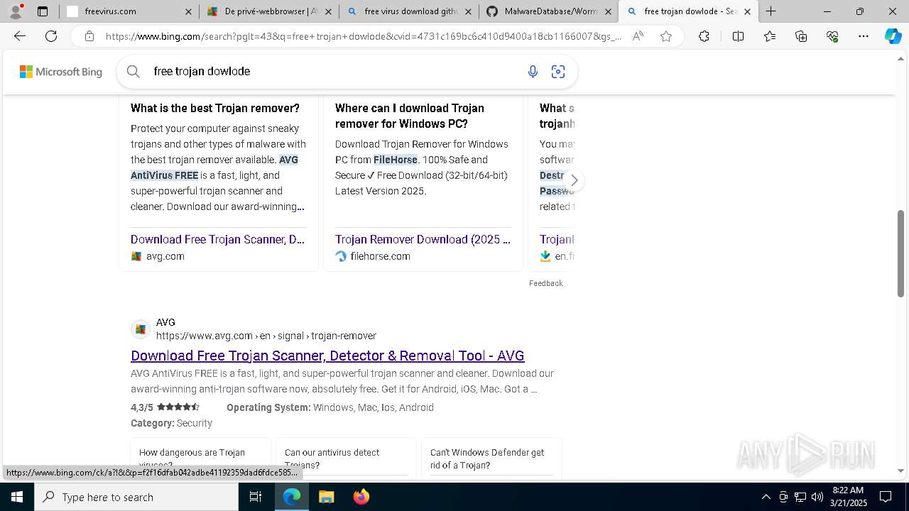
Task: Open the clock showing 8:22 AM
Action: click(848, 497)
